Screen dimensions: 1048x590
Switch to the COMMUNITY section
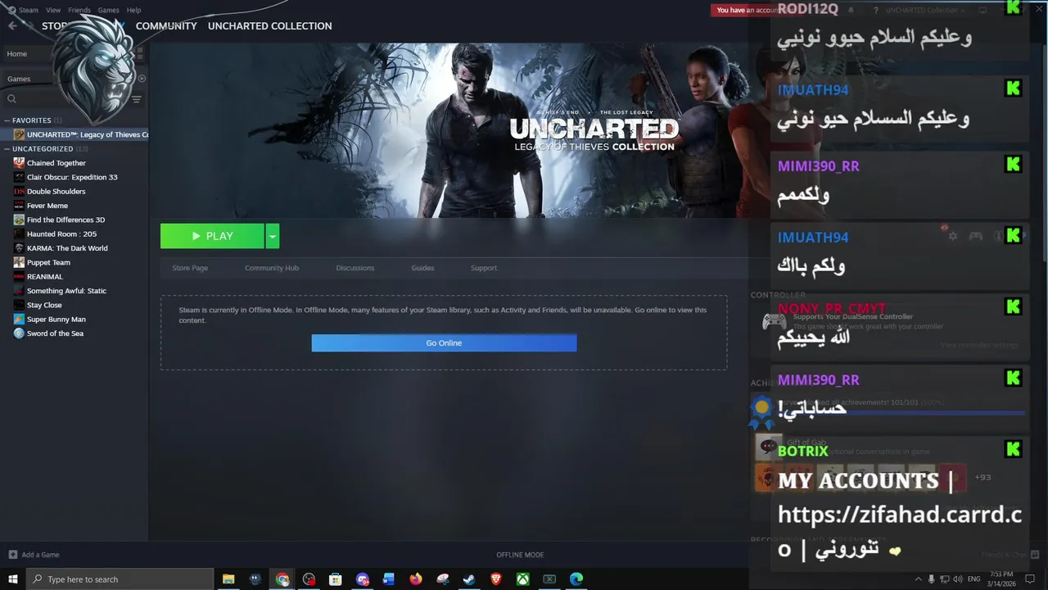[x=166, y=26]
